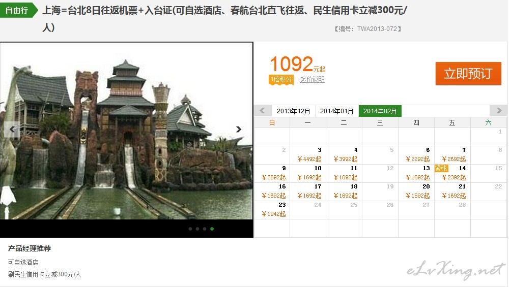Choose February 7 priced ¥2692起
This screenshot has height=287, width=511.
click(x=452, y=155)
